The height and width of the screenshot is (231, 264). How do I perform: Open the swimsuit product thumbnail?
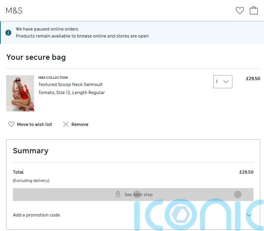click(x=20, y=93)
